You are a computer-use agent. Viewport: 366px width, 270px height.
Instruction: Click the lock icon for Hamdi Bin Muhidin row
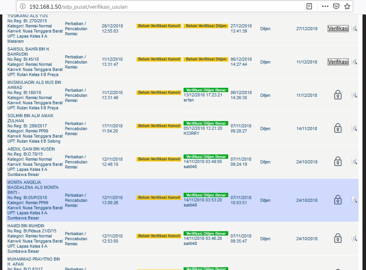[x=337, y=238]
